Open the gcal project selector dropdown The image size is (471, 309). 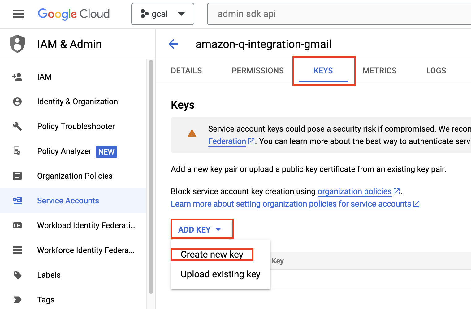pyautogui.click(x=163, y=14)
